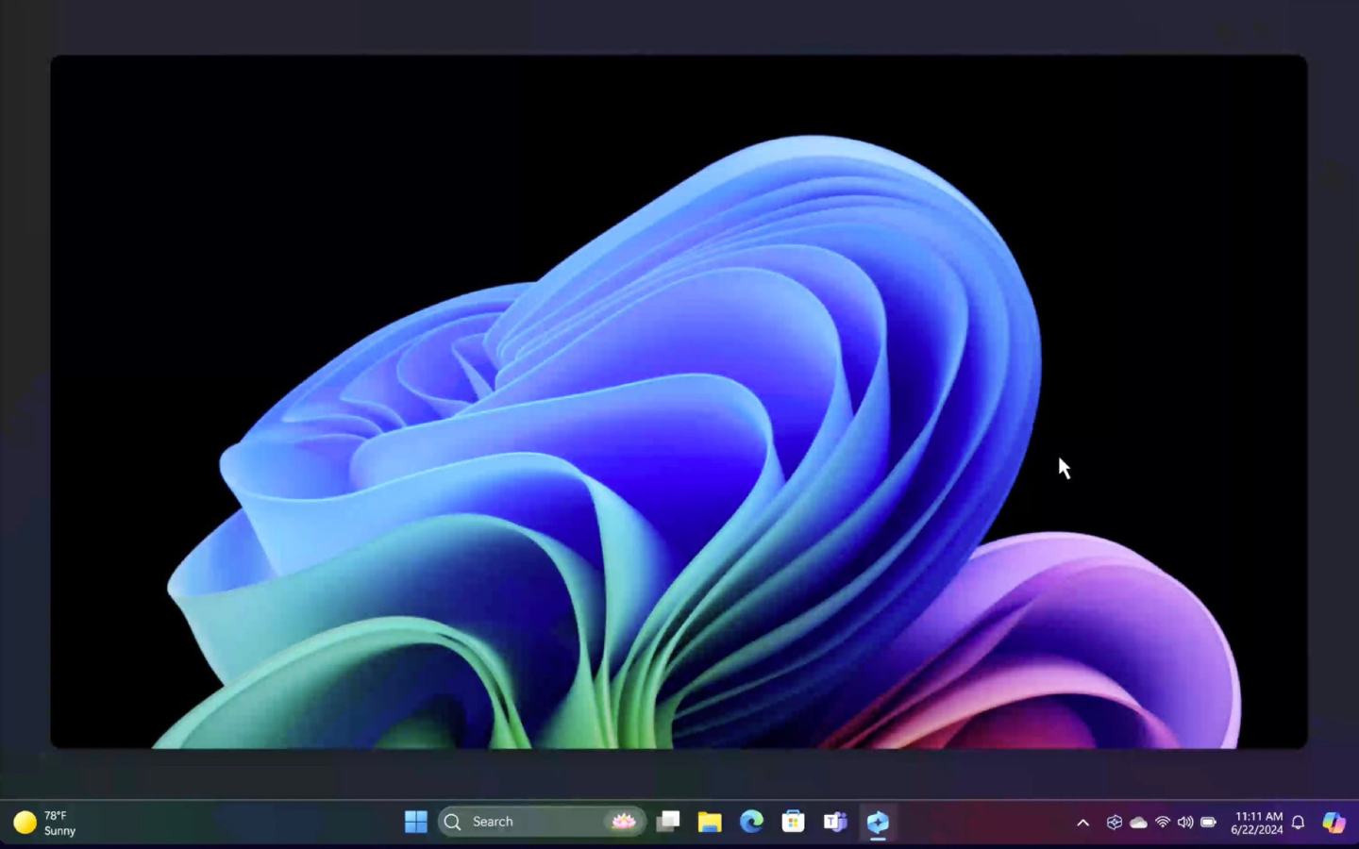Screen dimensions: 1359x849
Task: Click the Recall icon in the system tray
Action: tap(1115, 823)
